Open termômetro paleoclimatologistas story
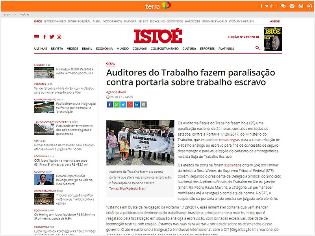 pos(74,130)
